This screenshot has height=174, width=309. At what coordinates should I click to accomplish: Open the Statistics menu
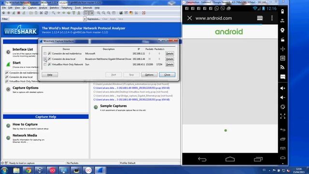[x=54, y=8]
